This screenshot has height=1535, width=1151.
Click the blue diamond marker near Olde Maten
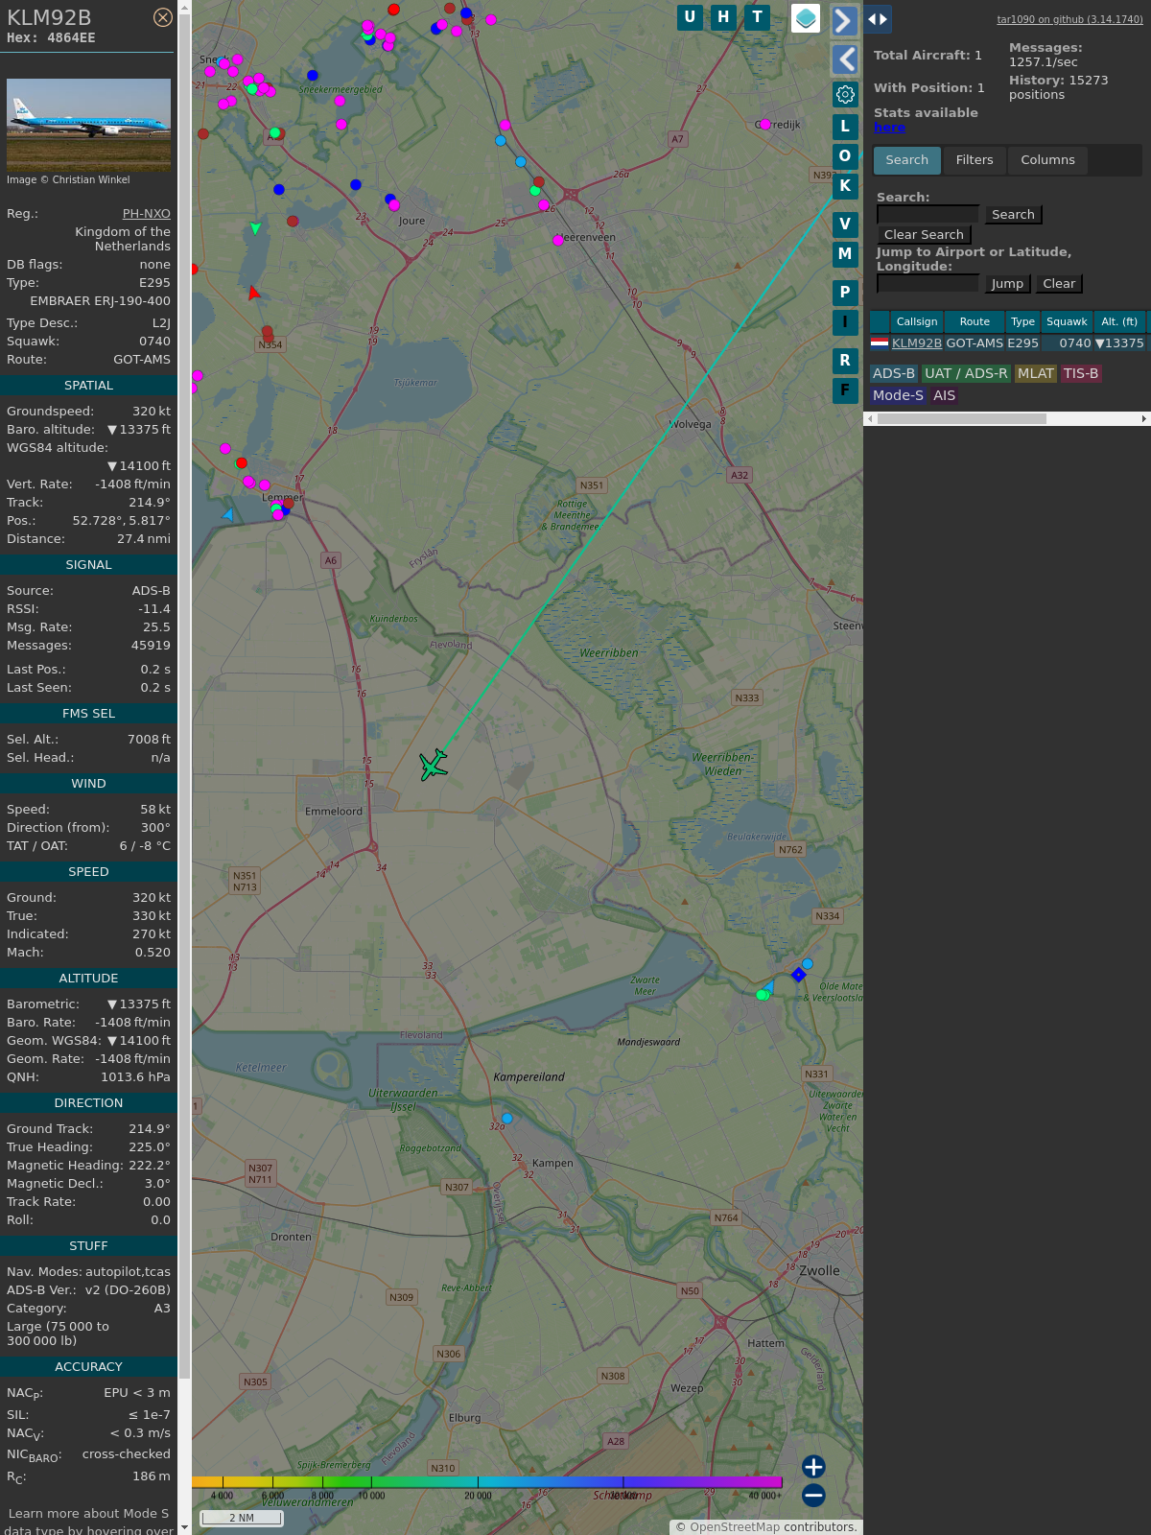click(798, 975)
